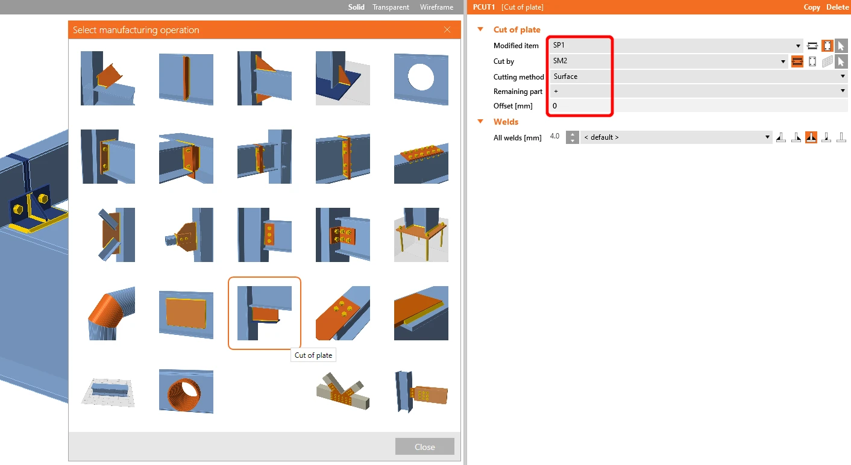Pick the gusset plate with rod connection thumbnail
Screen dimensions: 851x465
coord(186,235)
